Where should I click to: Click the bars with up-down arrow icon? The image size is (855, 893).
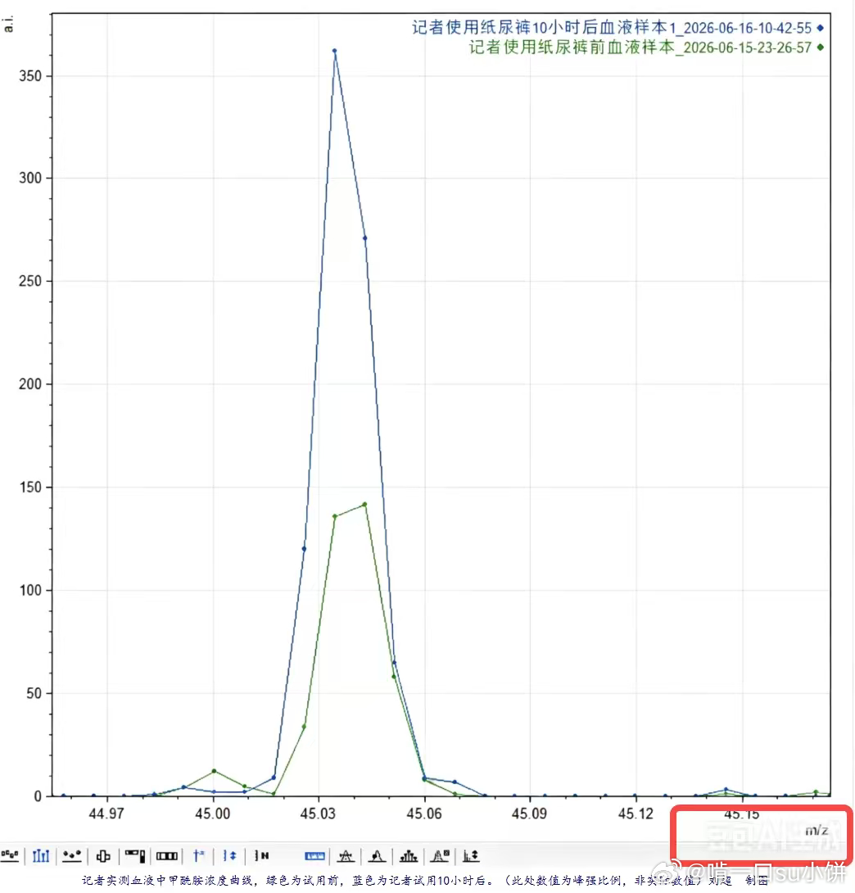[x=471, y=855]
